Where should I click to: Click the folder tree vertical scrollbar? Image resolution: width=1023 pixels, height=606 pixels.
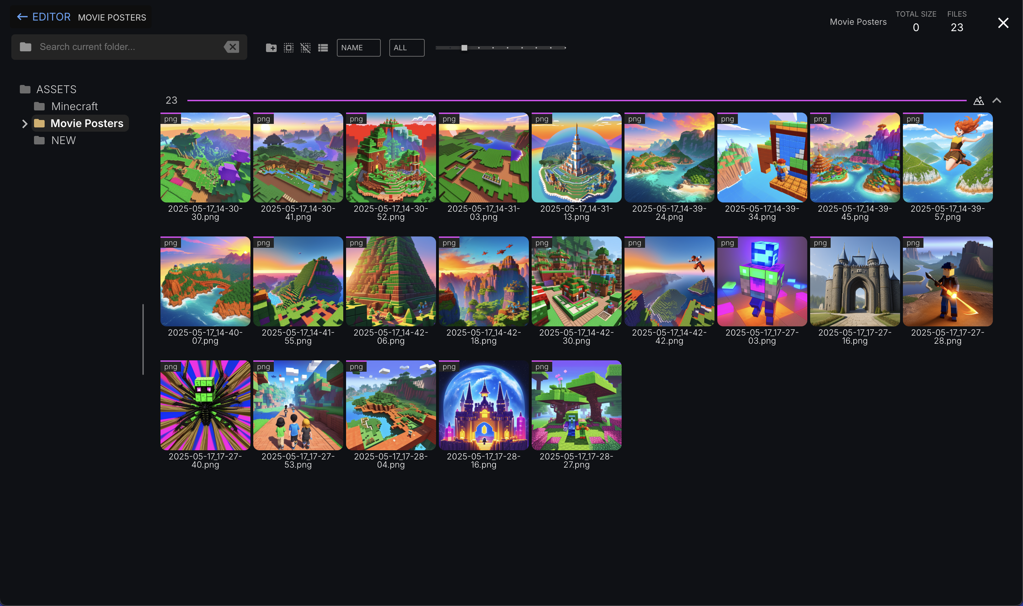(x=143, y=339)
